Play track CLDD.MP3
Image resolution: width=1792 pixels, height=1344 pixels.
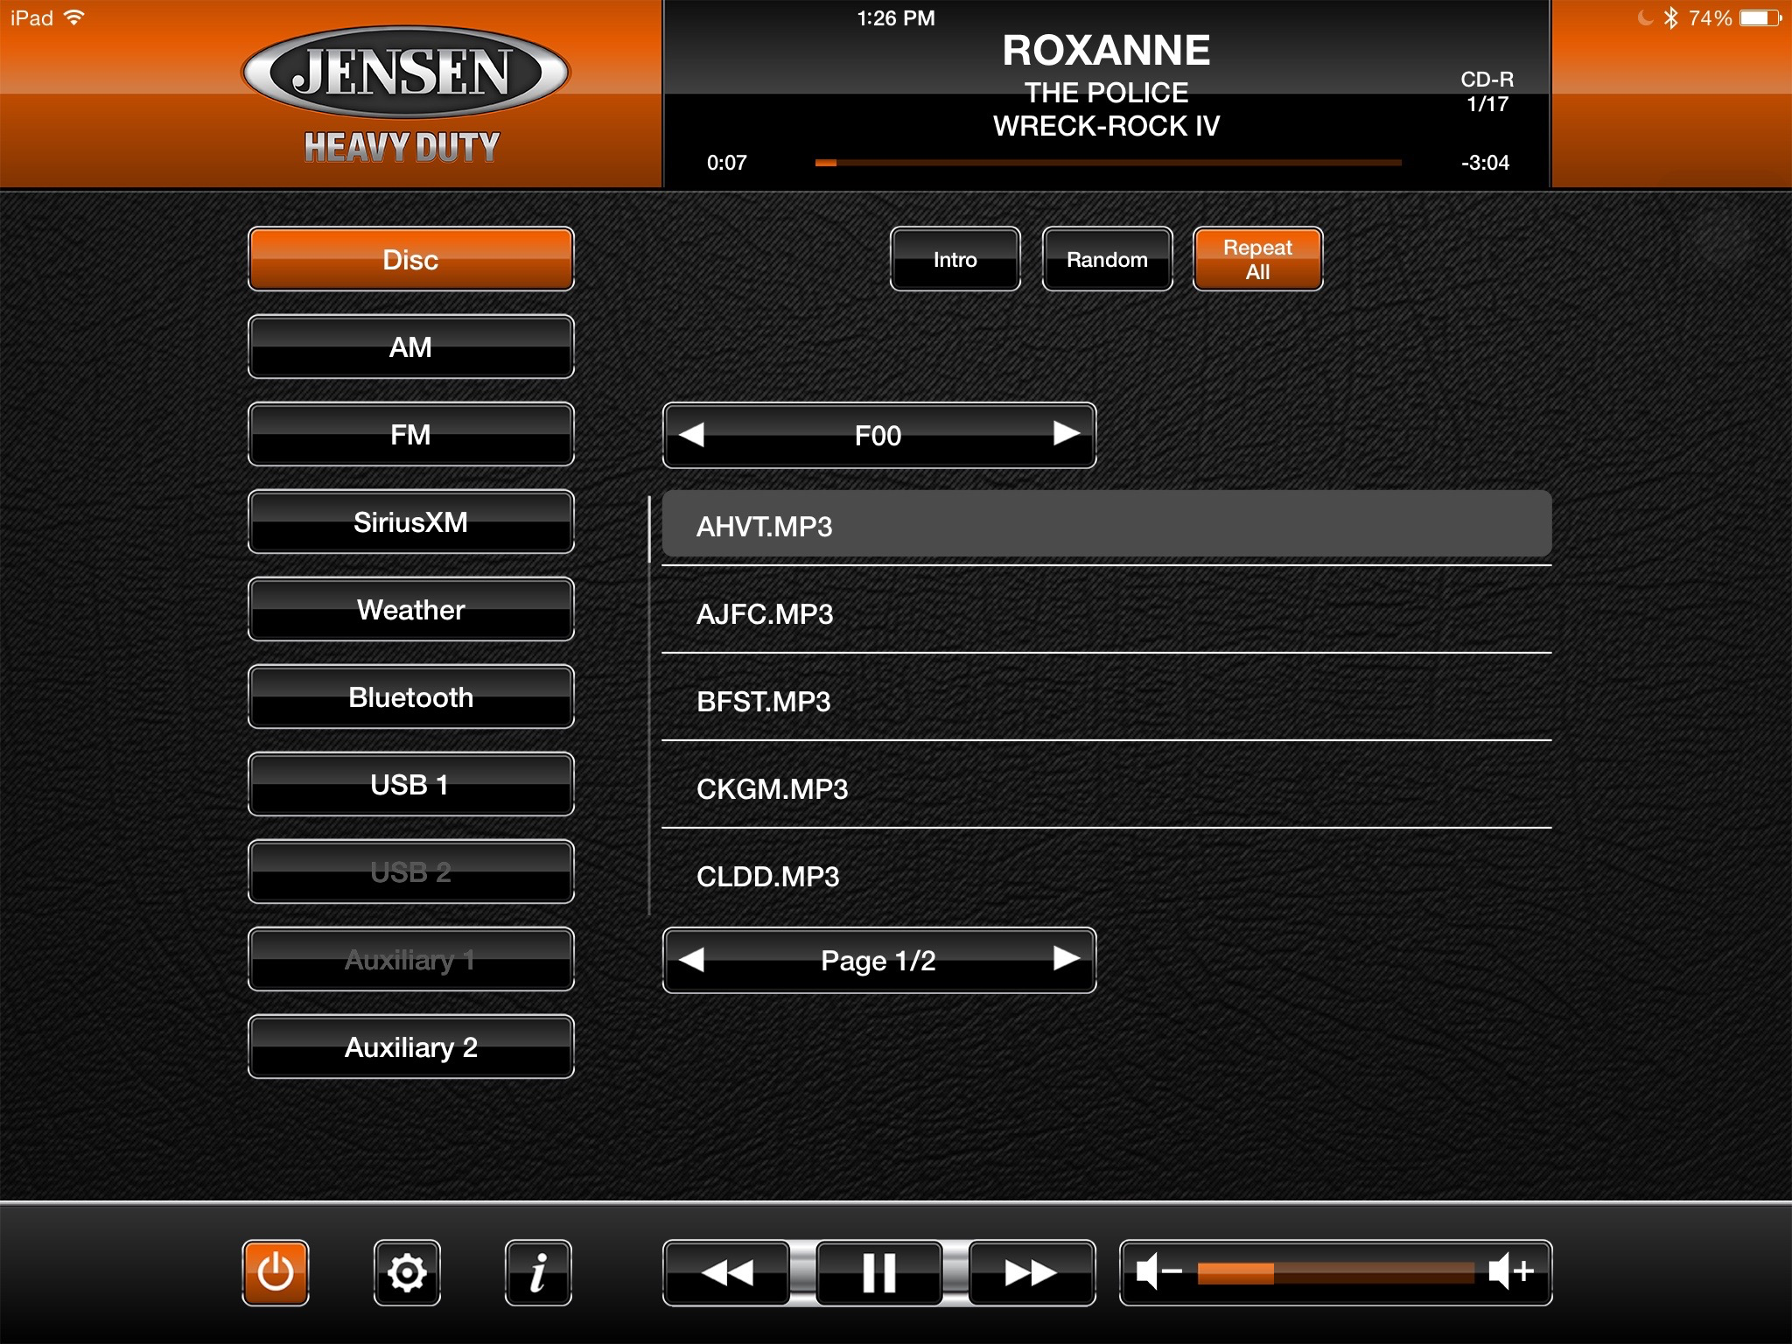[x=1107, y=875]
